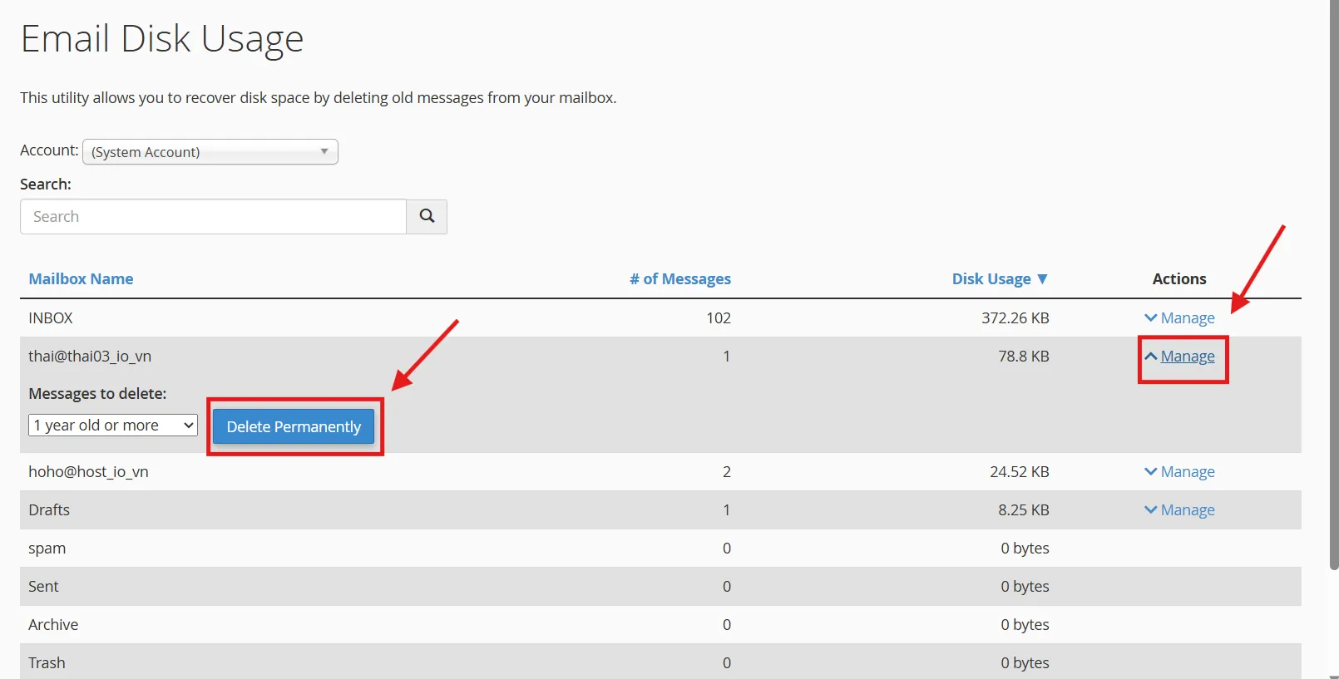Expand Manage for the INBOX mailbox
Viewport: 1339px width, 679px height.
coord(1187,318)
